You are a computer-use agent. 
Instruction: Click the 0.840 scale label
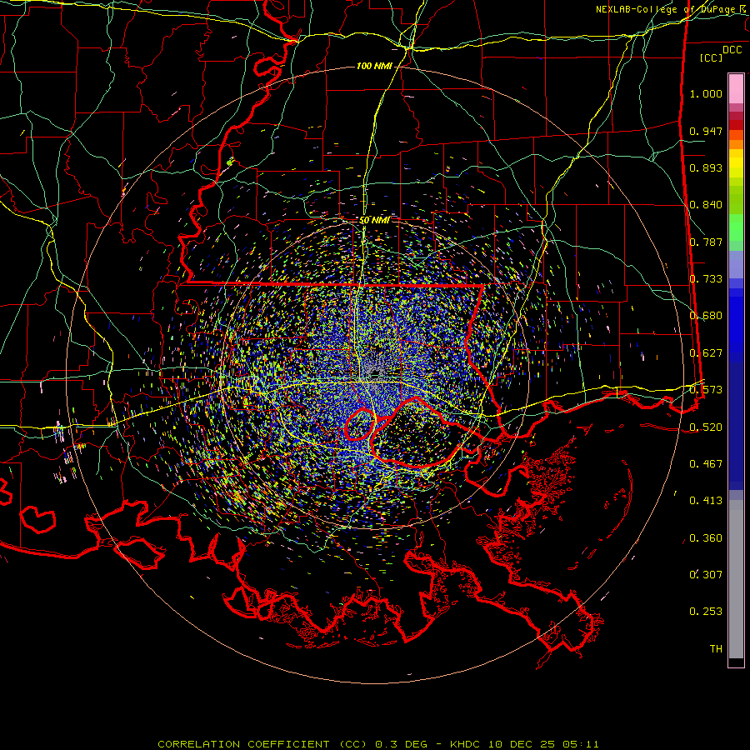[706, 205]
